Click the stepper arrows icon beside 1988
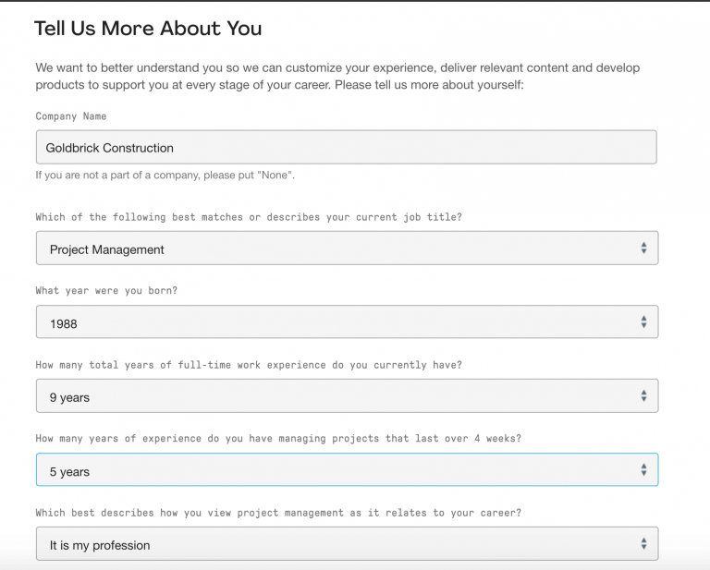The height and width of the screenshot is (570, 710). coord(643,322)
